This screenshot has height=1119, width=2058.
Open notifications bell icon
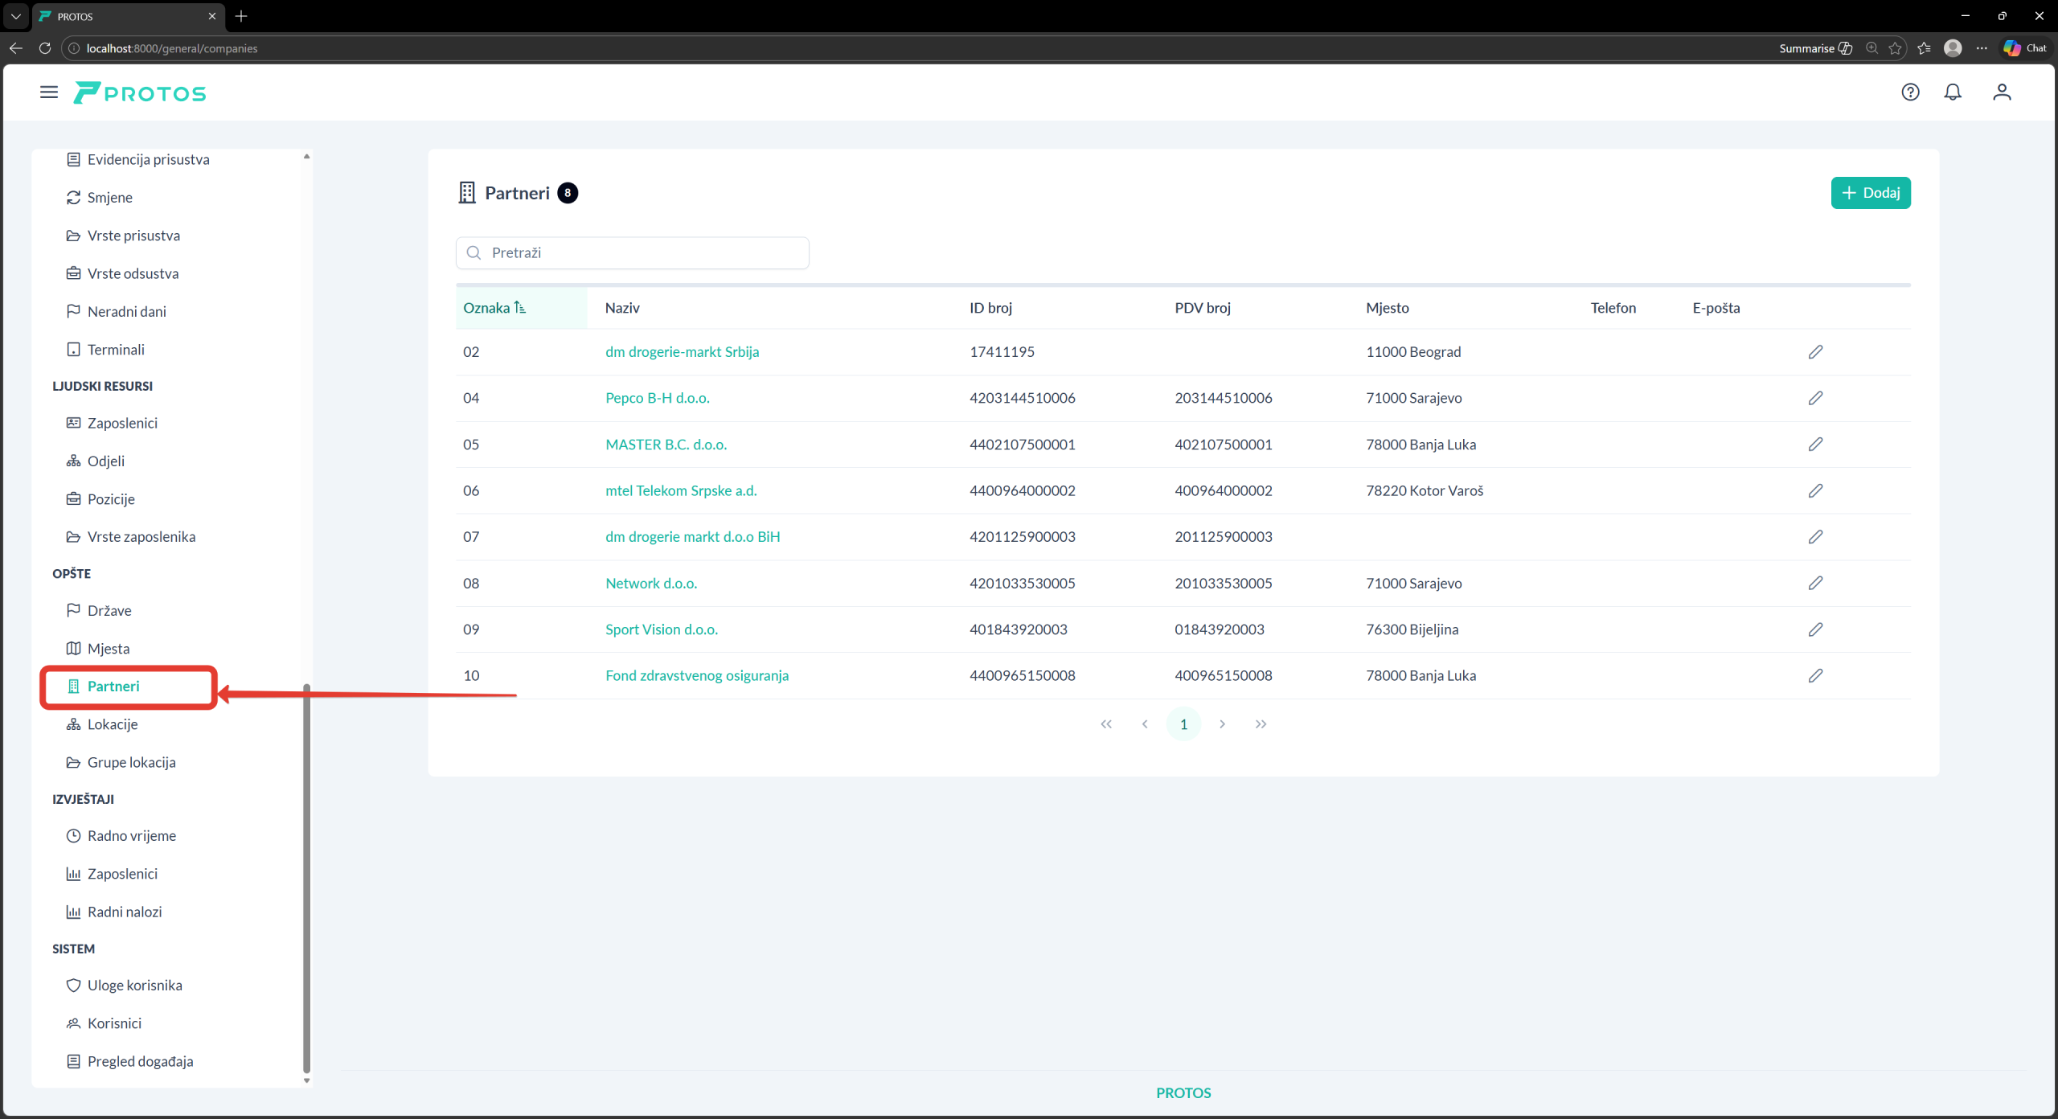tap(1953, 92)
